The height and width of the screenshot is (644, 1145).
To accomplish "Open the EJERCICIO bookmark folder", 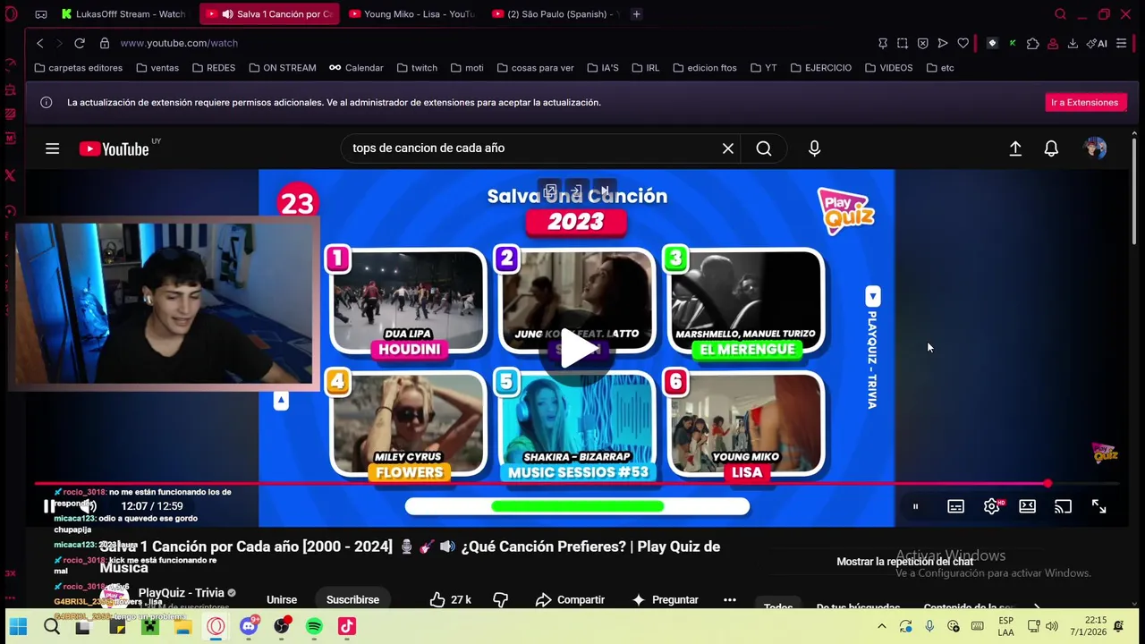I will tap(820, 68).
